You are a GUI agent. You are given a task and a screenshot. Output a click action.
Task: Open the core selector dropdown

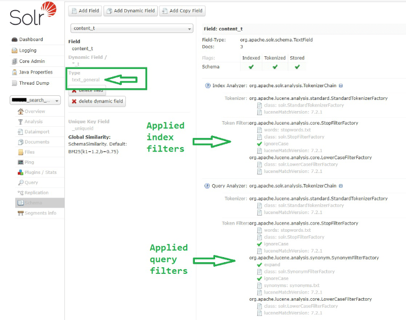(35, 100)
